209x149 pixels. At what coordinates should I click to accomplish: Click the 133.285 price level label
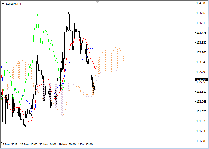(202, 52)
